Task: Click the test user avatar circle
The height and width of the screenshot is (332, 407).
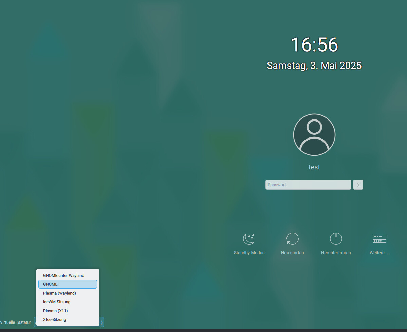Action: pos(314,134)
